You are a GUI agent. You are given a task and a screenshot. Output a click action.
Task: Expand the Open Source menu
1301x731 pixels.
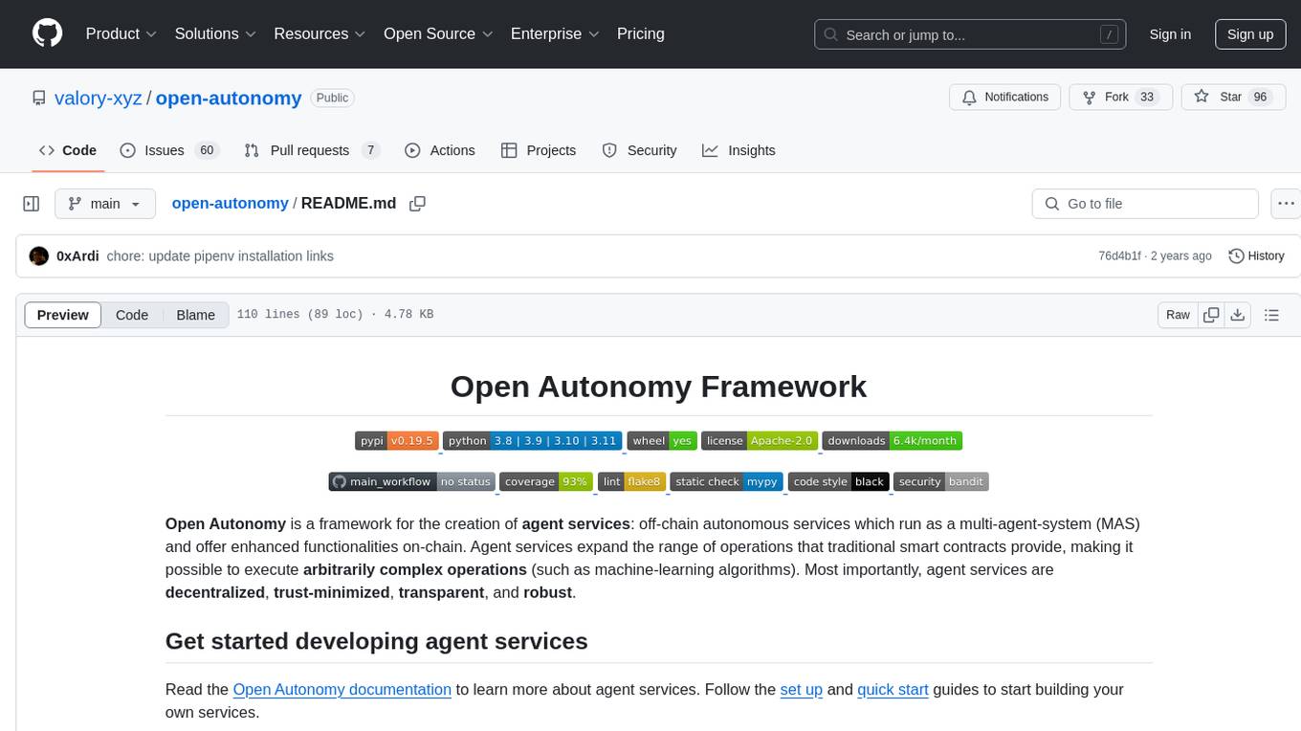click(x=438, y=33)
